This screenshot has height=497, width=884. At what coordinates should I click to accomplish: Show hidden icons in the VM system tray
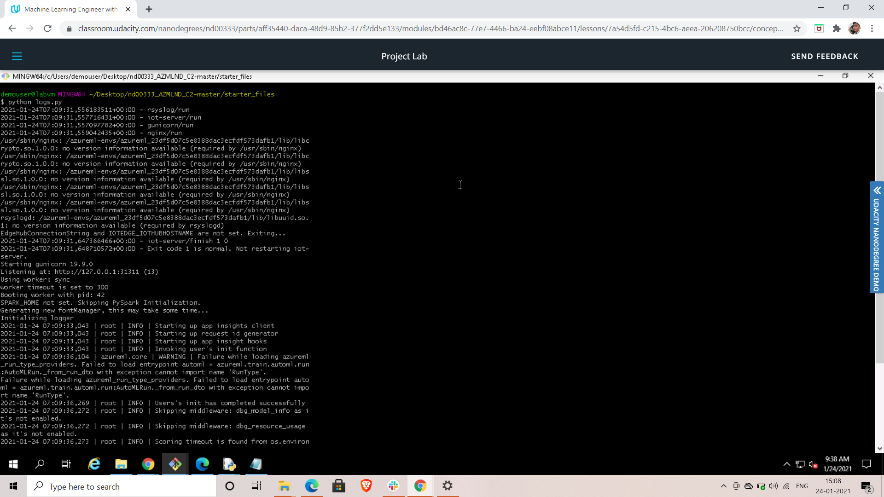[786, 464]
